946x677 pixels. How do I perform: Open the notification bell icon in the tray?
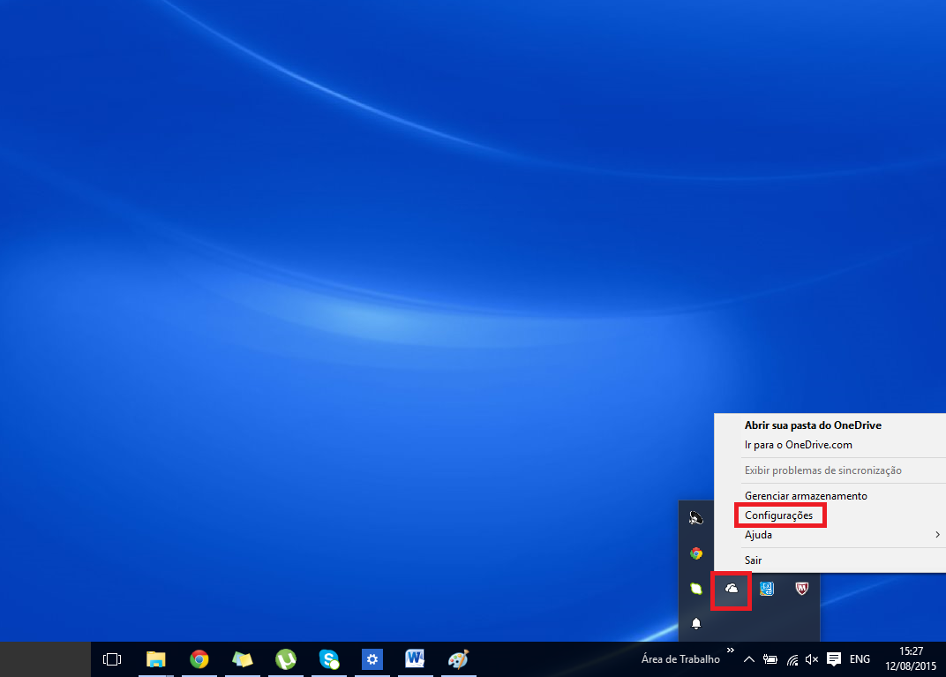[696, 624]
